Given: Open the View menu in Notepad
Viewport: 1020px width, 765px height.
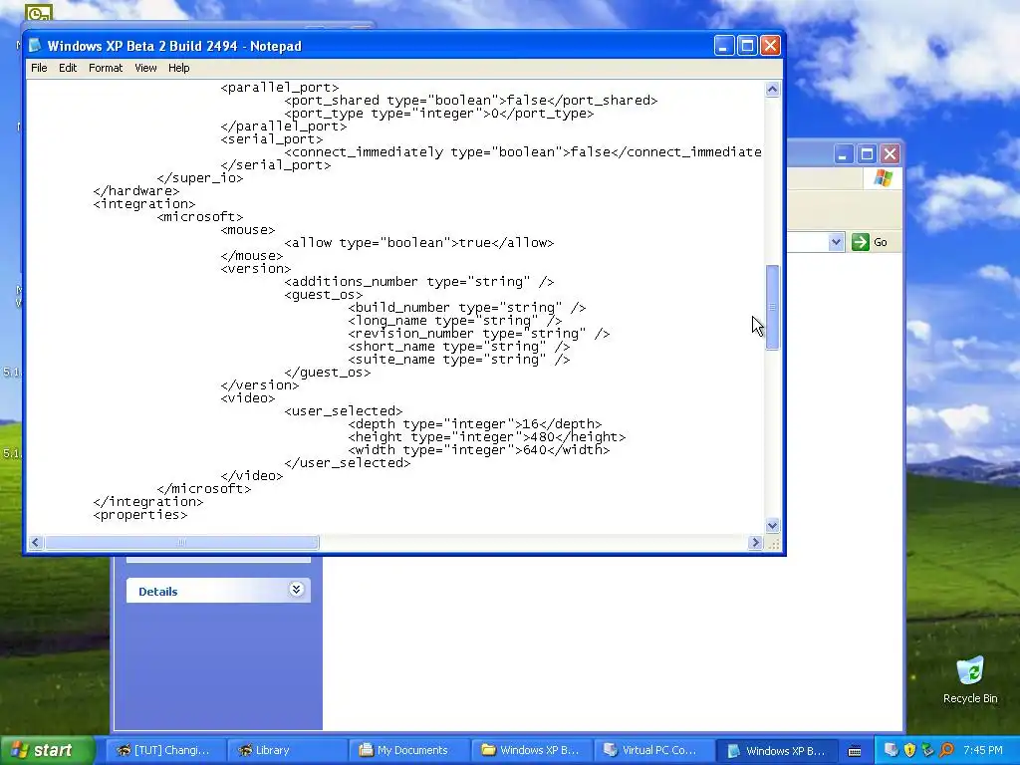Looking at the screenshot, I should 145,68.
